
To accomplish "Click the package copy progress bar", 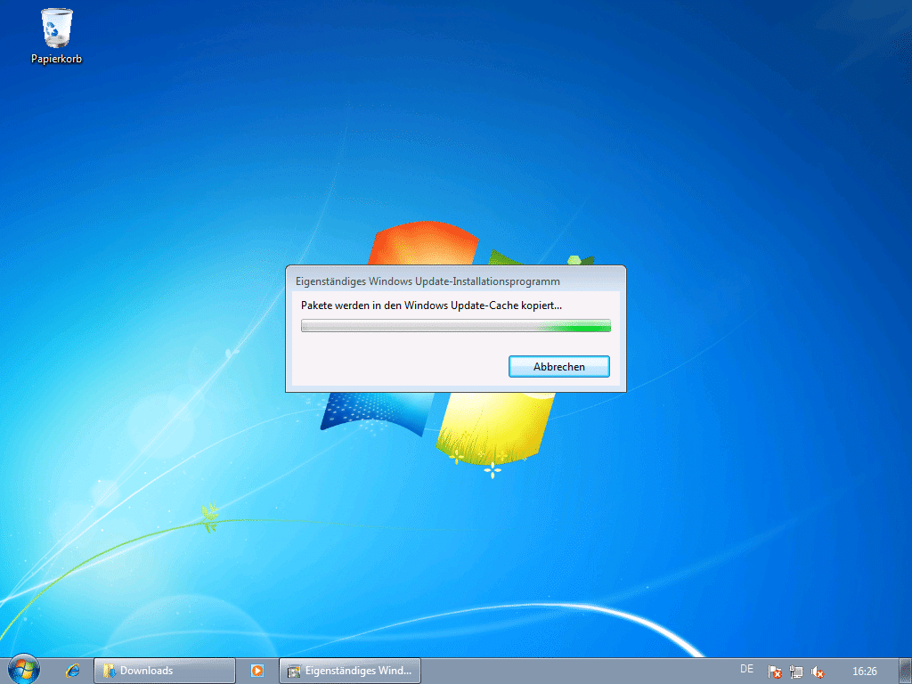I will (455, 326).
